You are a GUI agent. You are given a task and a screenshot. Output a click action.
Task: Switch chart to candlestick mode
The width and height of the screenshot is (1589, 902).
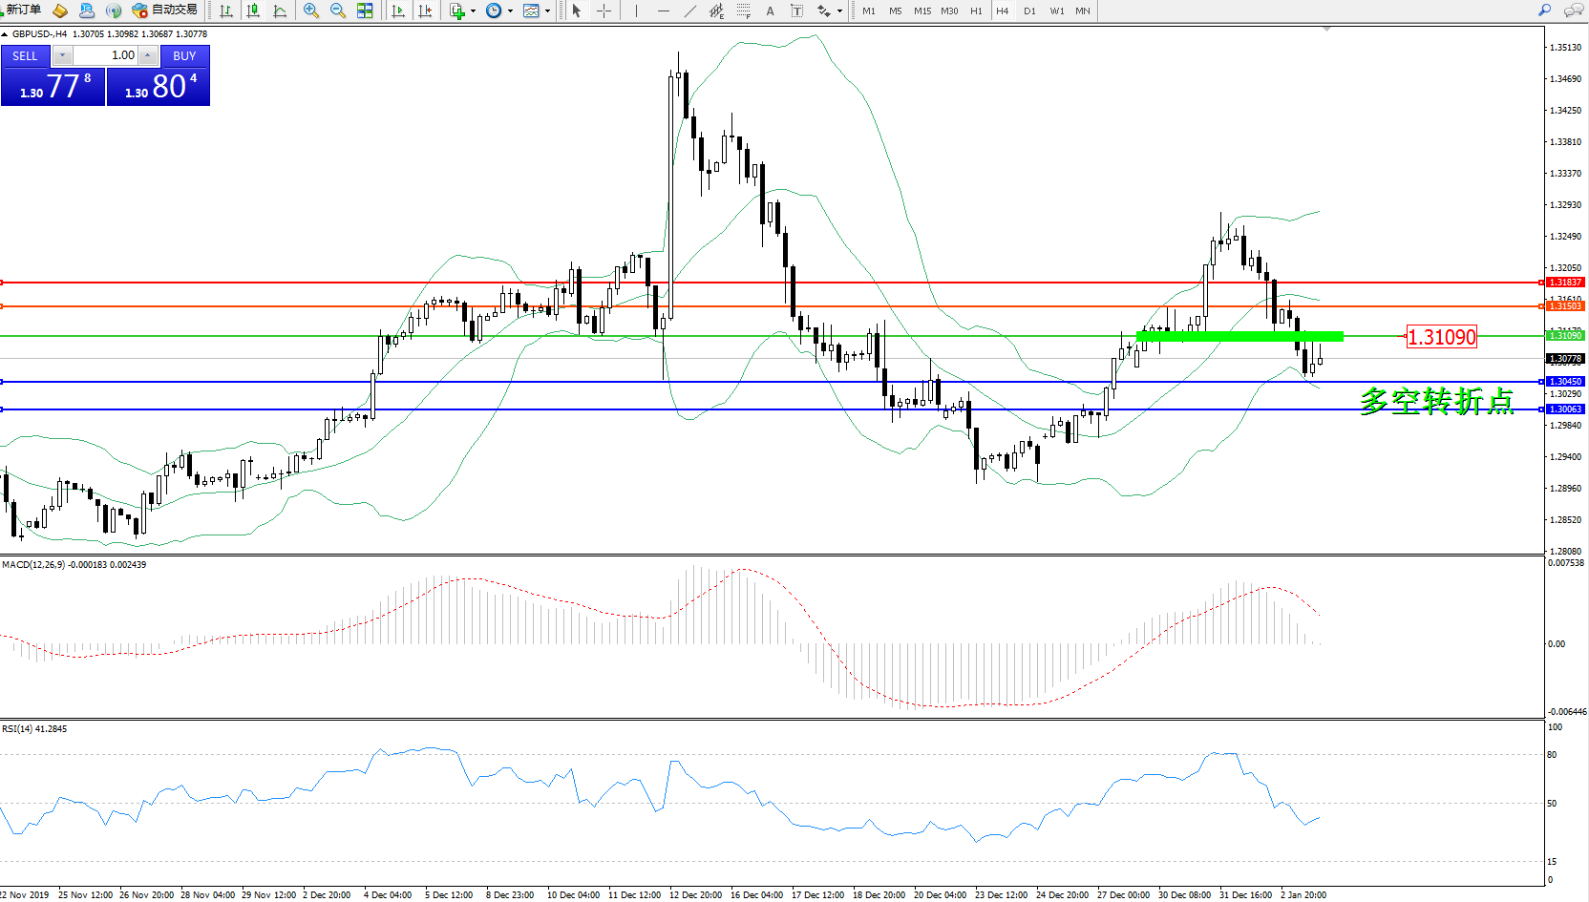253,10
